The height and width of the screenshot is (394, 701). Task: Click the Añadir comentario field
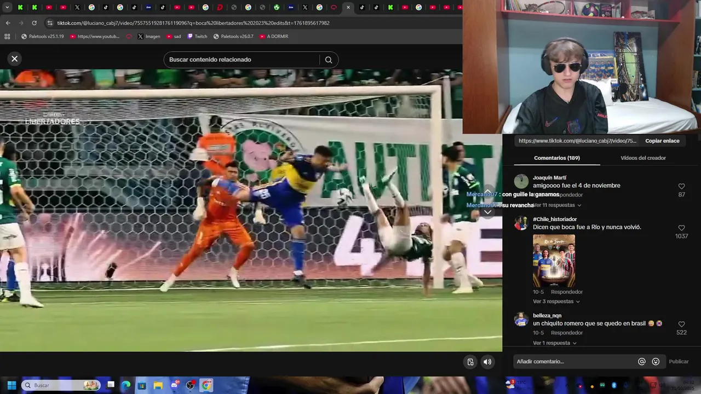[574, 361]
